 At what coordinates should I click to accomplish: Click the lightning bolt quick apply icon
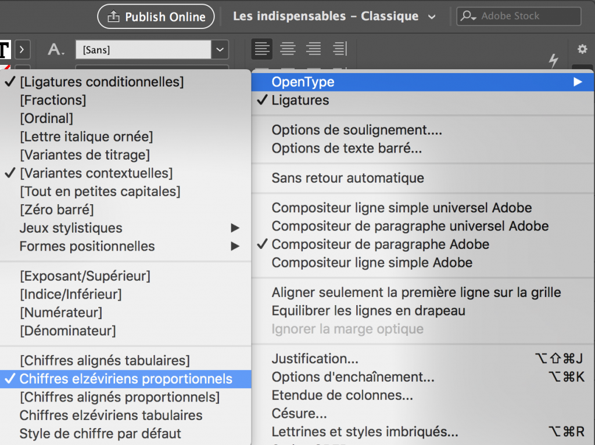coord(554,60)
